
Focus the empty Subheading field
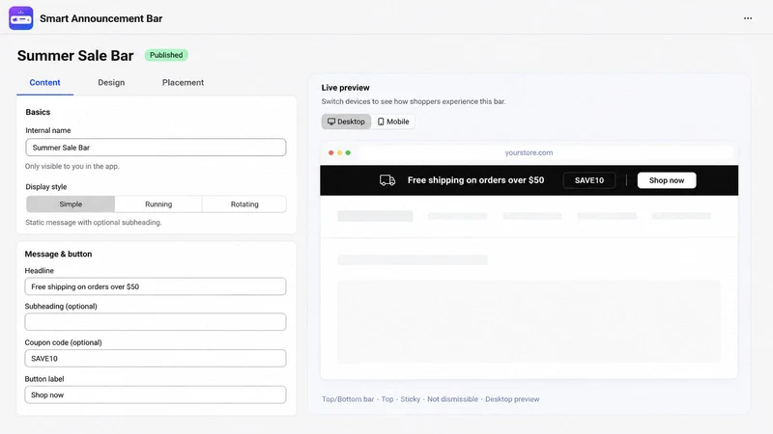point(156,322)
